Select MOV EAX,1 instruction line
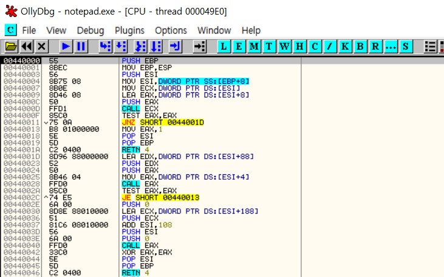Viewport: 444px width, 277px height. (142, 129)
